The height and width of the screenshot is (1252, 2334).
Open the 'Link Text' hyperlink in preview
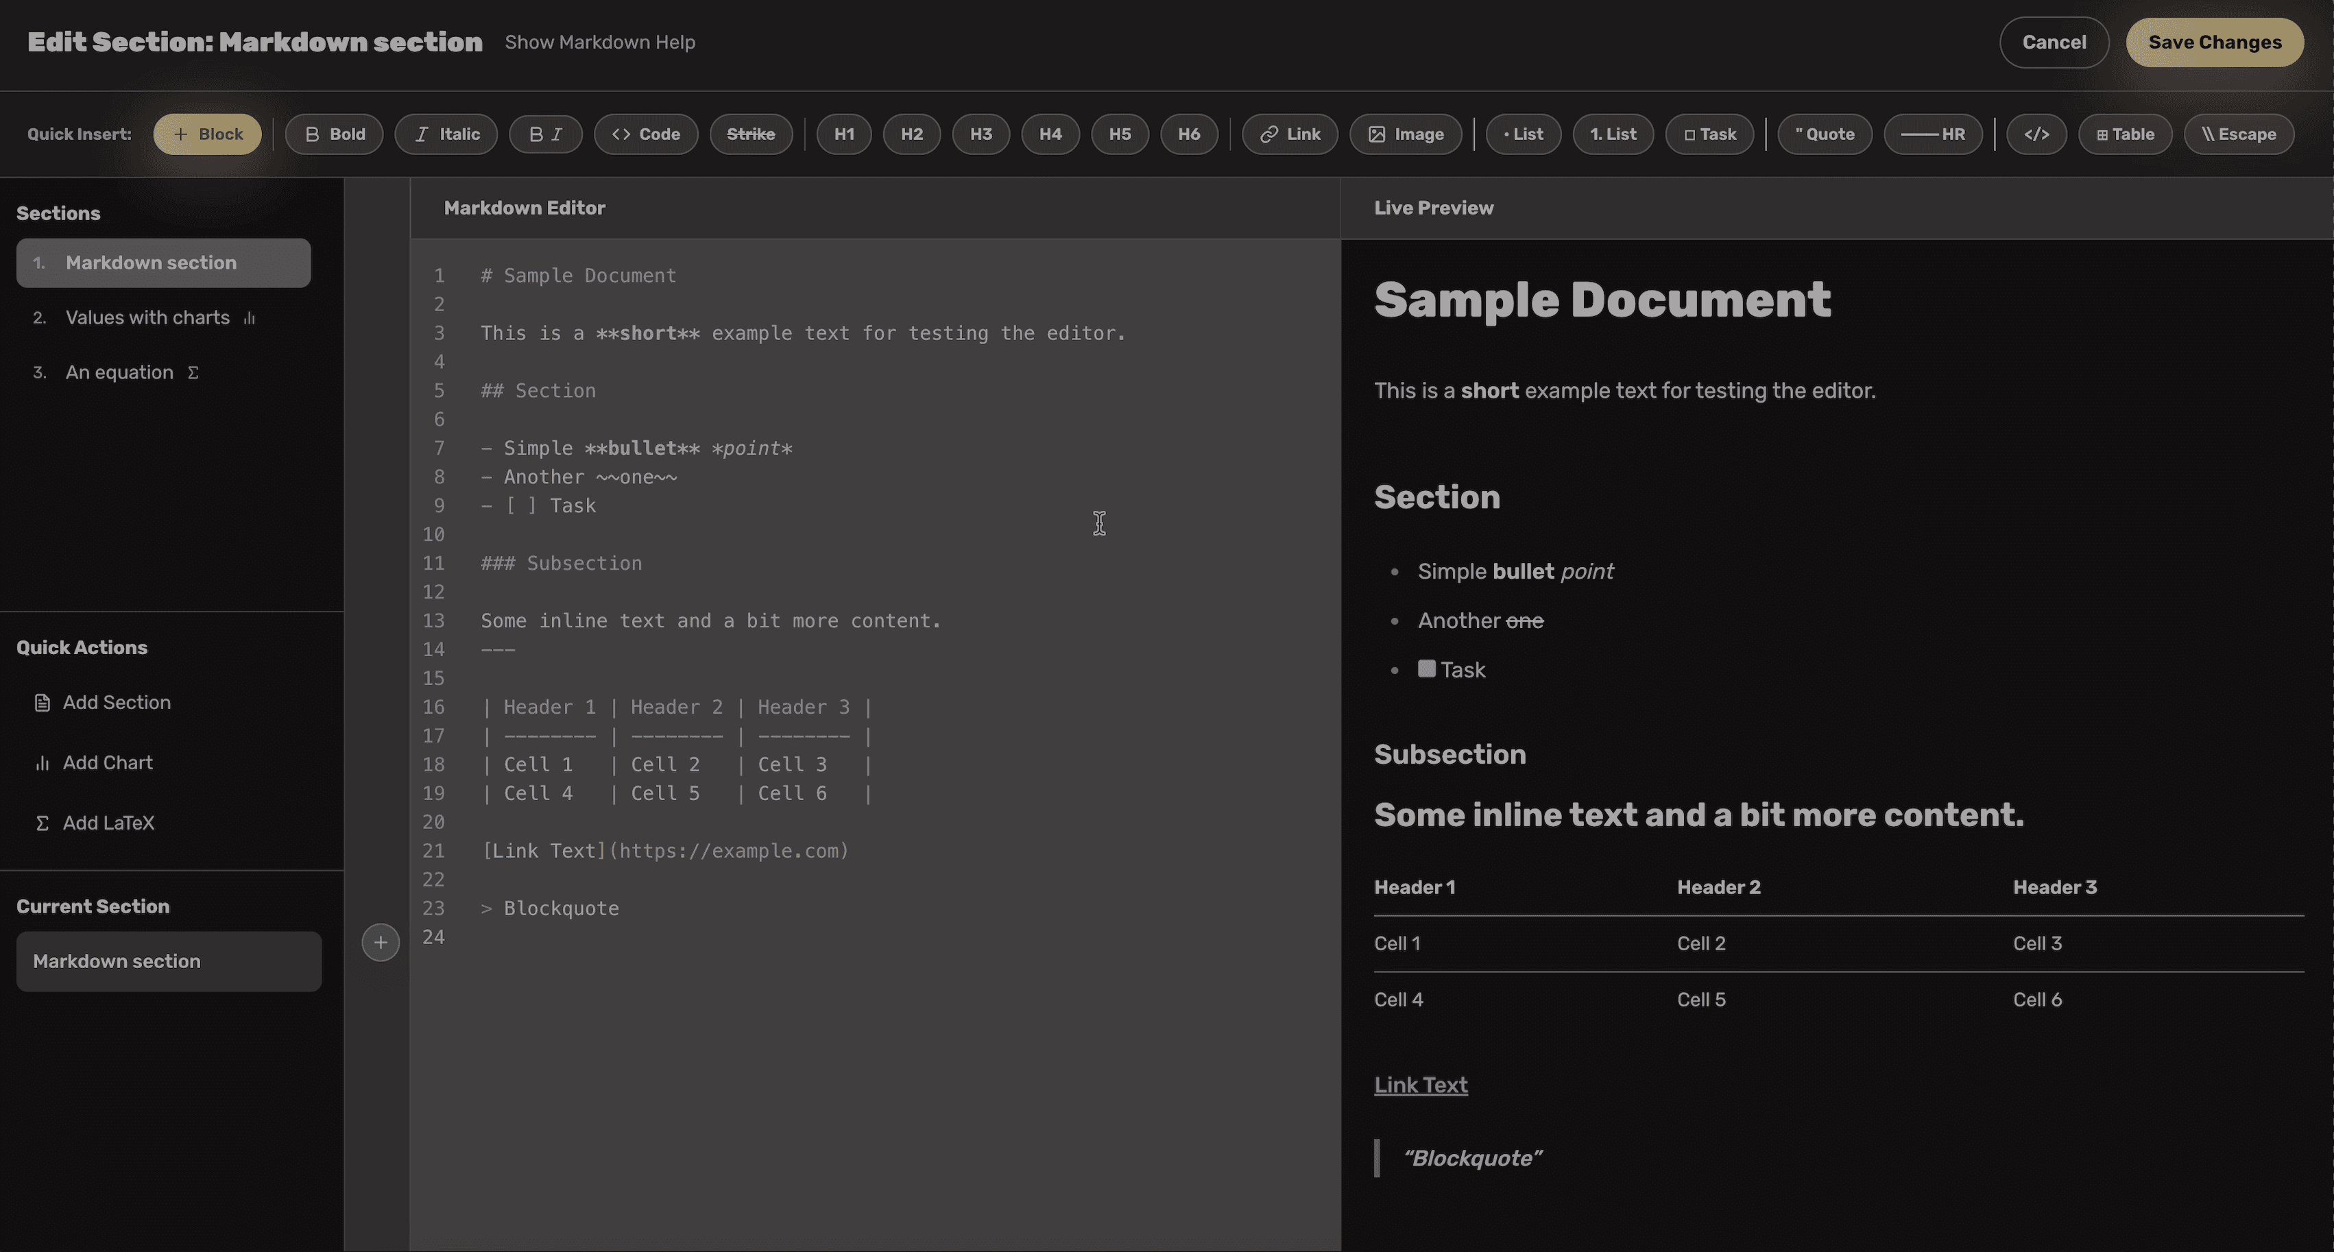click(1420, 1085)
